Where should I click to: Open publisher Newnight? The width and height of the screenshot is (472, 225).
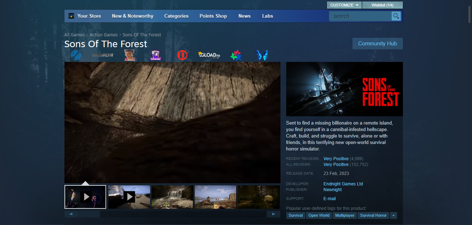click(x=333, y=190)
